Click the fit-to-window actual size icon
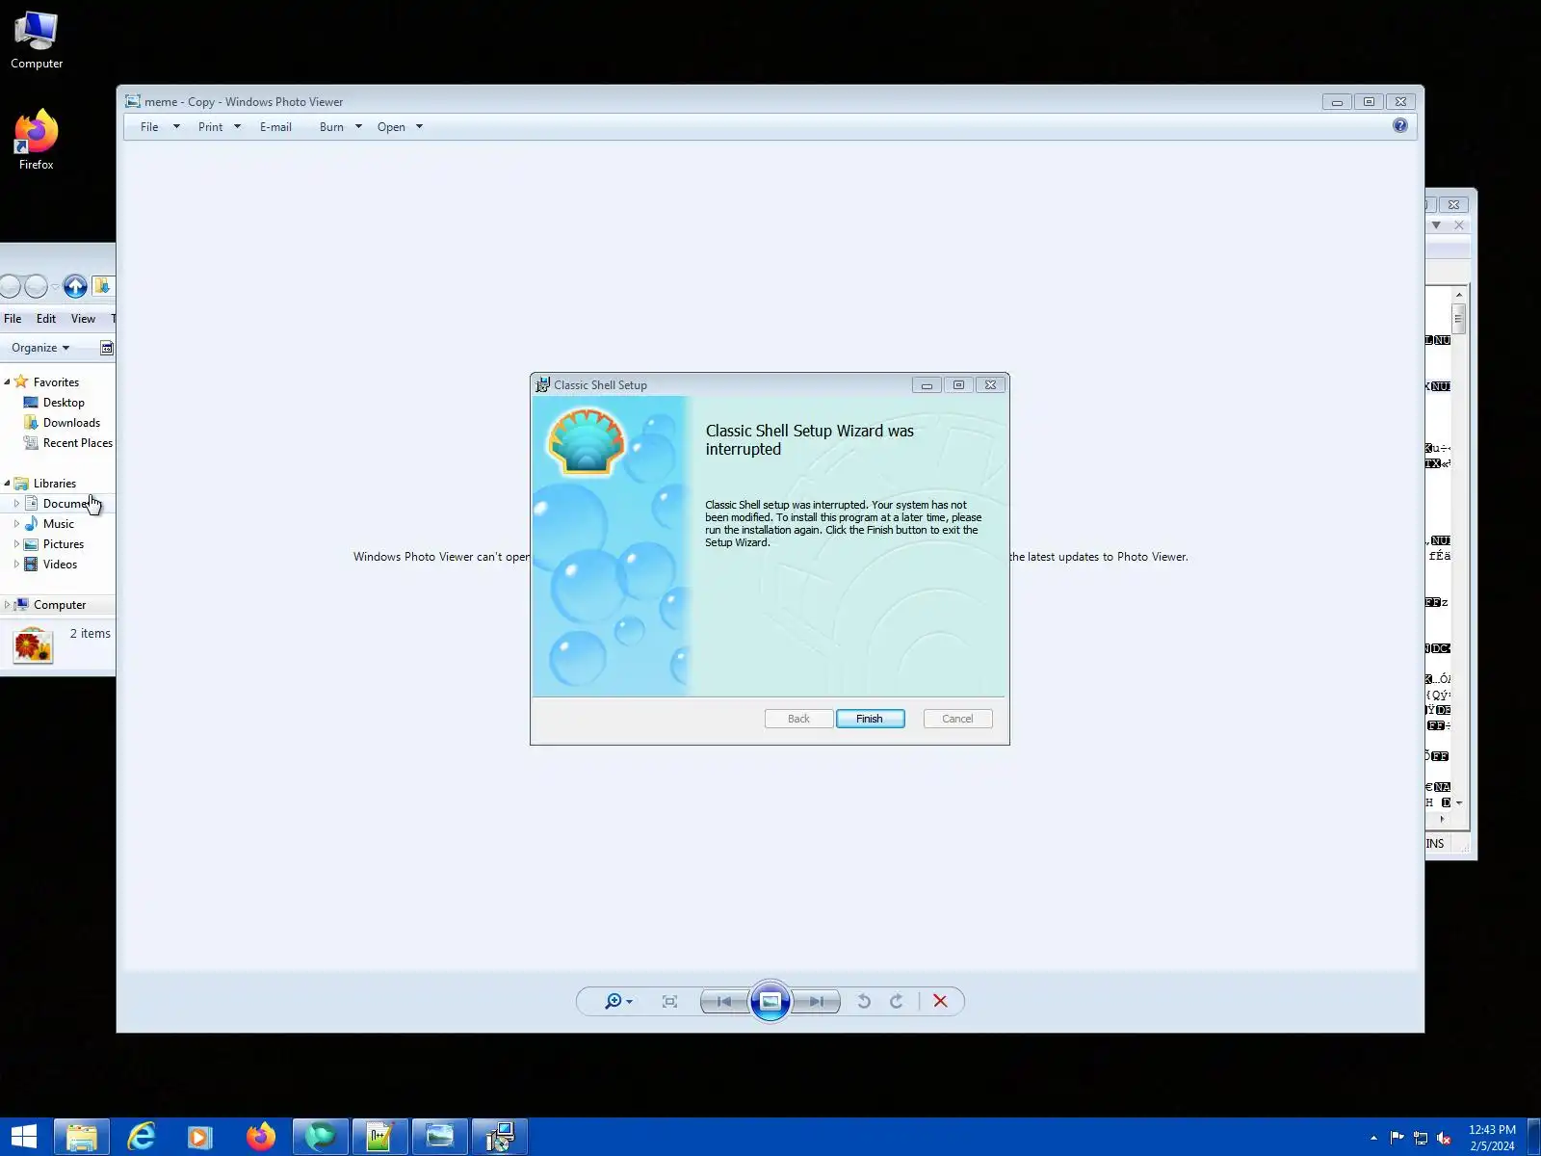Viewport: 1541px width, 1156px height. 669,1002
